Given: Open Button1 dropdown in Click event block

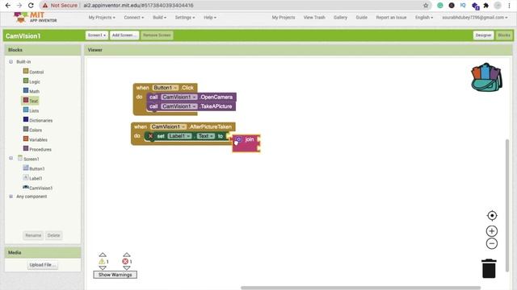Looking at the screenshot, I should (165, 88).
